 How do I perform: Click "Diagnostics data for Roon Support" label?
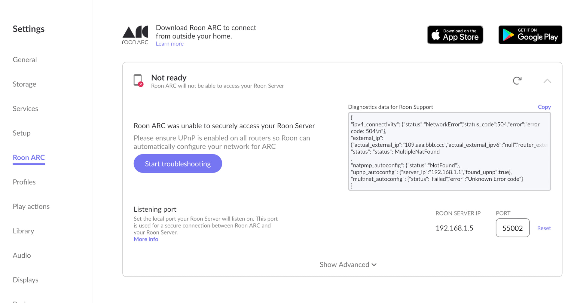(x=390, y=107)
